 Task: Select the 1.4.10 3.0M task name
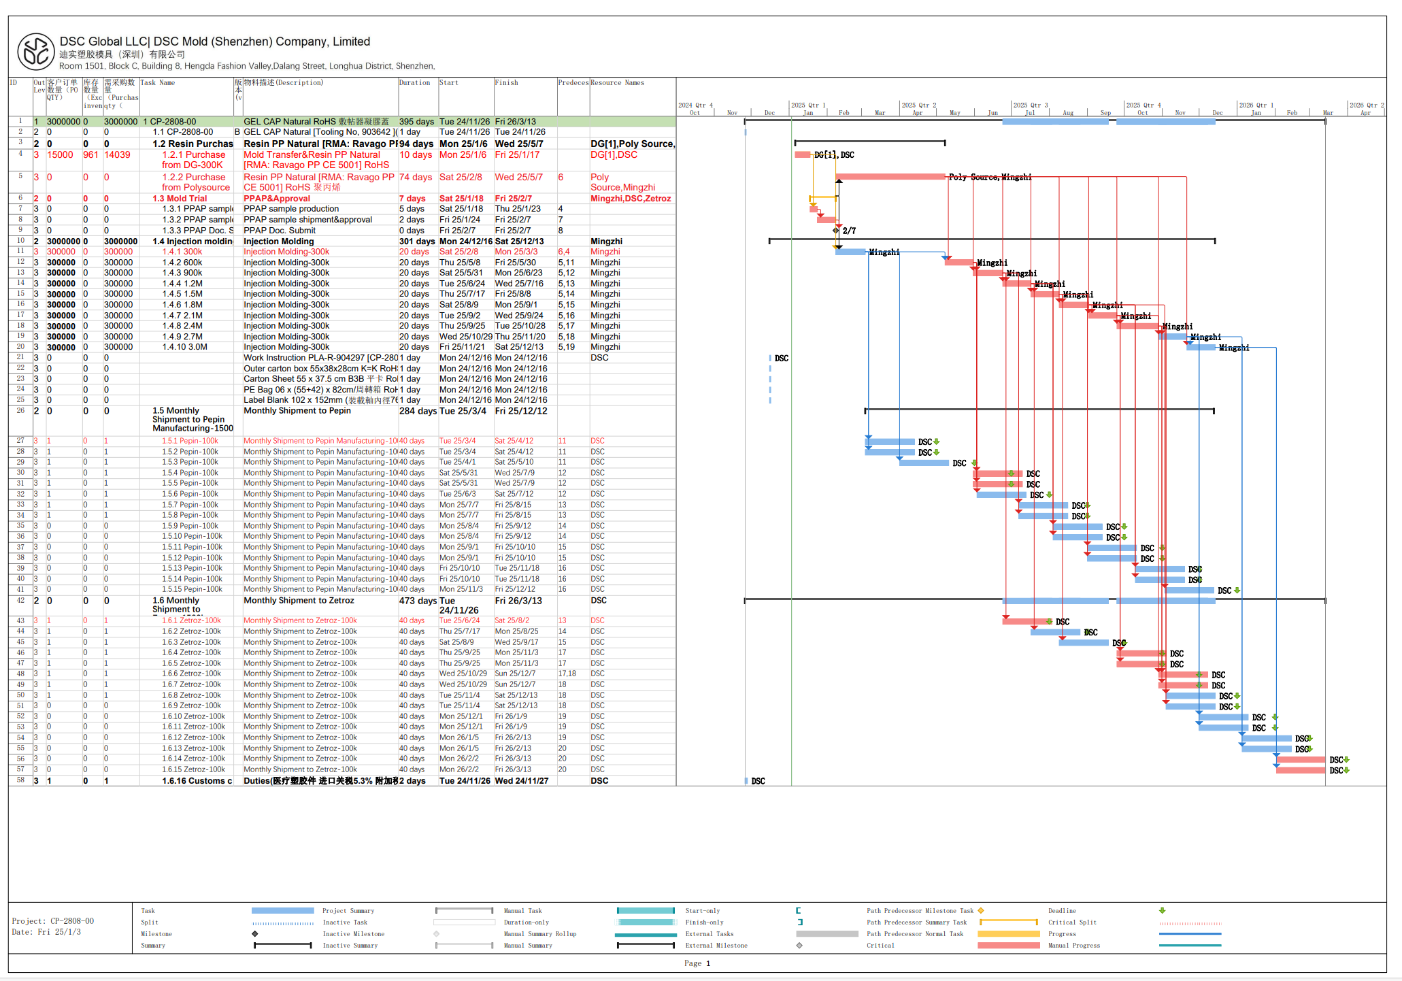pyautogui.click(x=184, y=347)
